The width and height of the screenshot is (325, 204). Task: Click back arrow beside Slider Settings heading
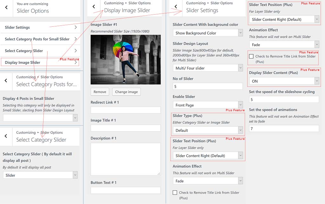point(176,7)
